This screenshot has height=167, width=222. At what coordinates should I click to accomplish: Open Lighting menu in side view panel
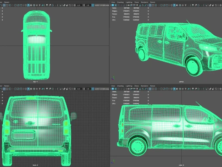(129, 86)
